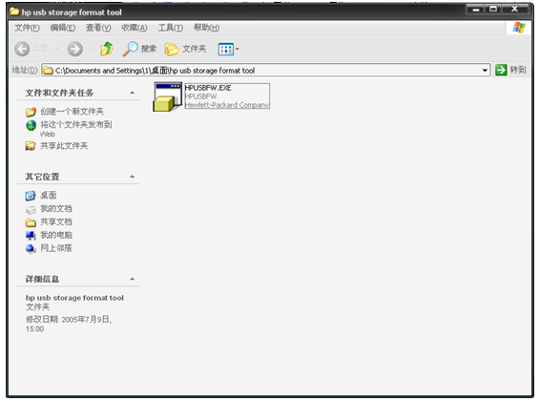Click 共享此文件夹 link

click(x=64, y=146)
